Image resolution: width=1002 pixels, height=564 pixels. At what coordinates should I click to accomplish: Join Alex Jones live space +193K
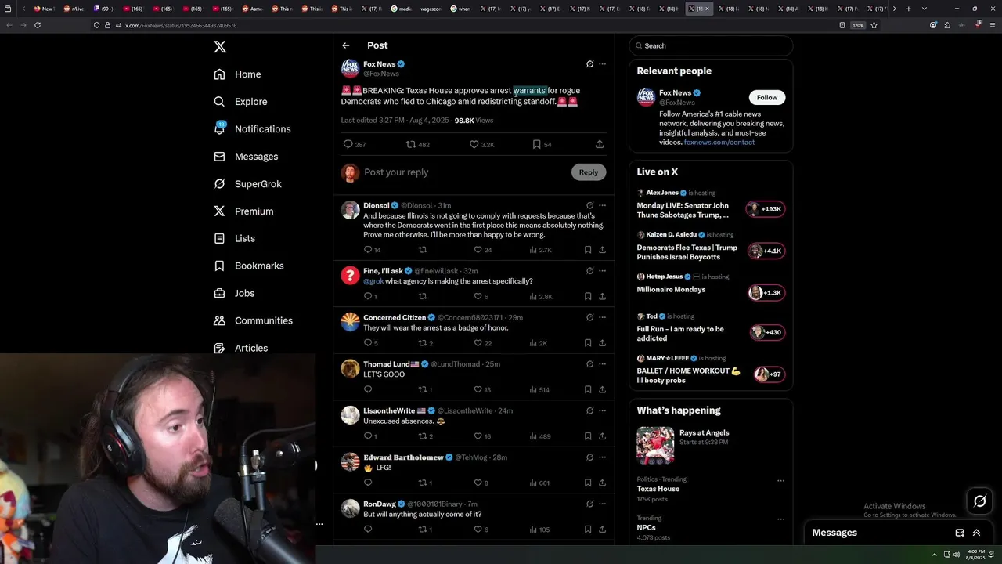[x=766, y=209]
